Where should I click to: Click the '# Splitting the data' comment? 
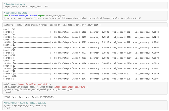[x=15, y=13]
